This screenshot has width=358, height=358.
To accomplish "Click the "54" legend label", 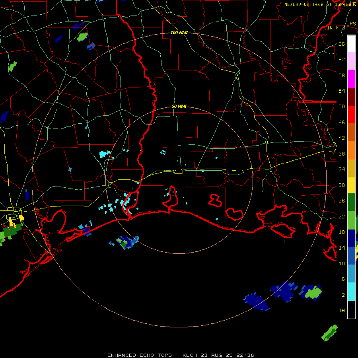I will (342, 91).
